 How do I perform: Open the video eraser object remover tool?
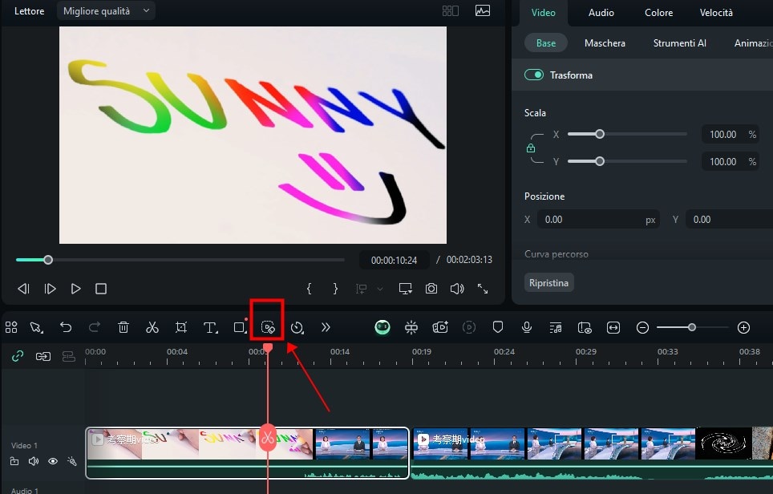point(268,327)
